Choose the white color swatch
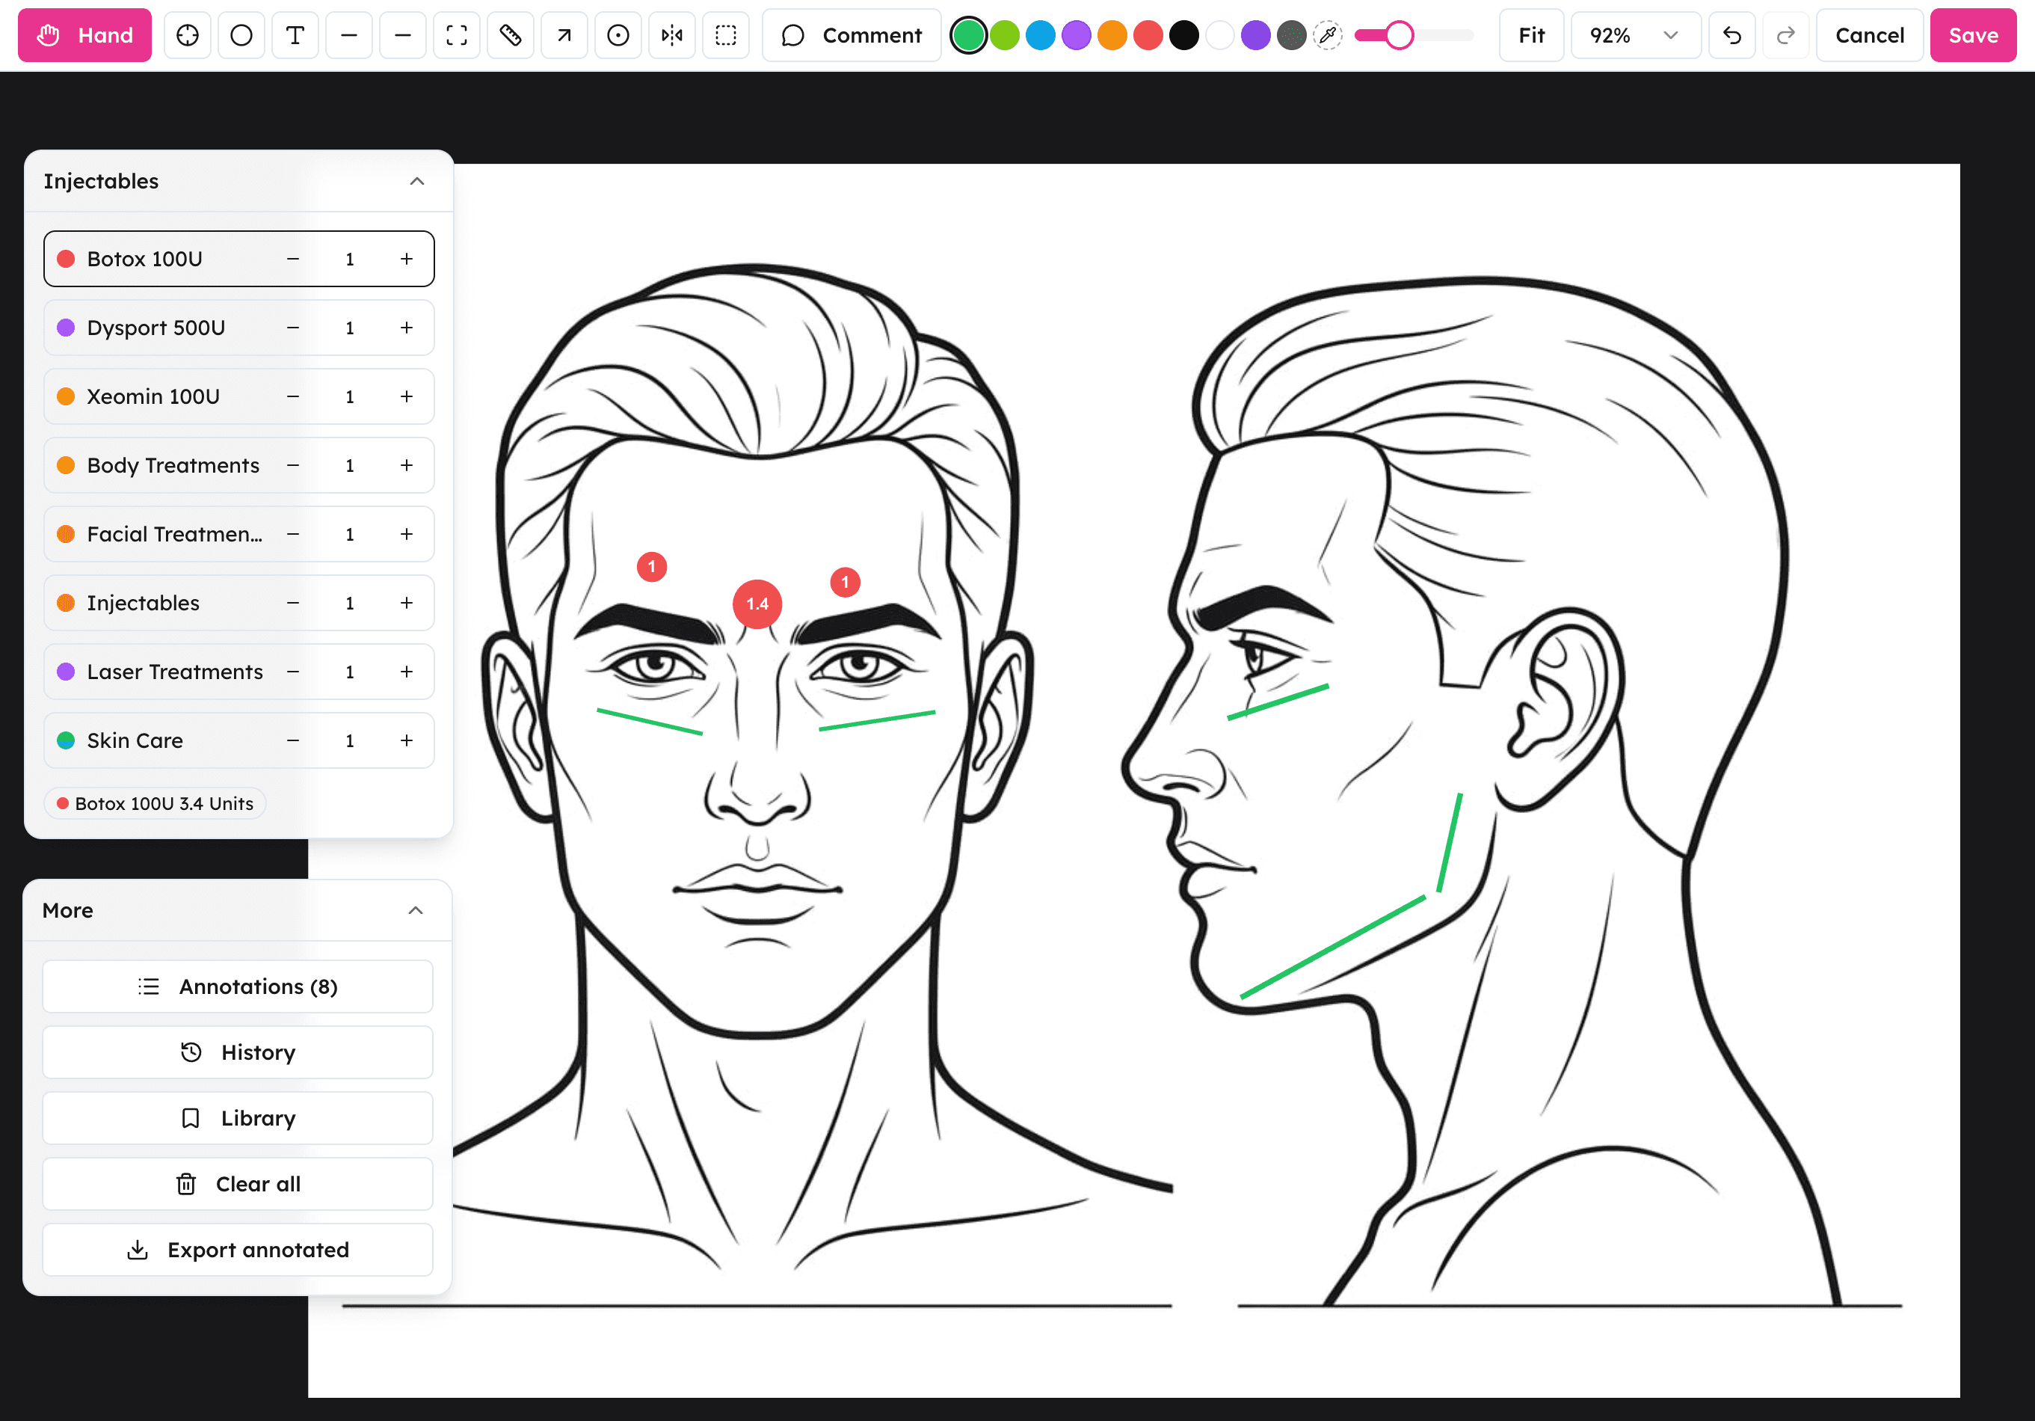The height and width of the screenshot is (1421, 2035). click(x=1219, y=35)
